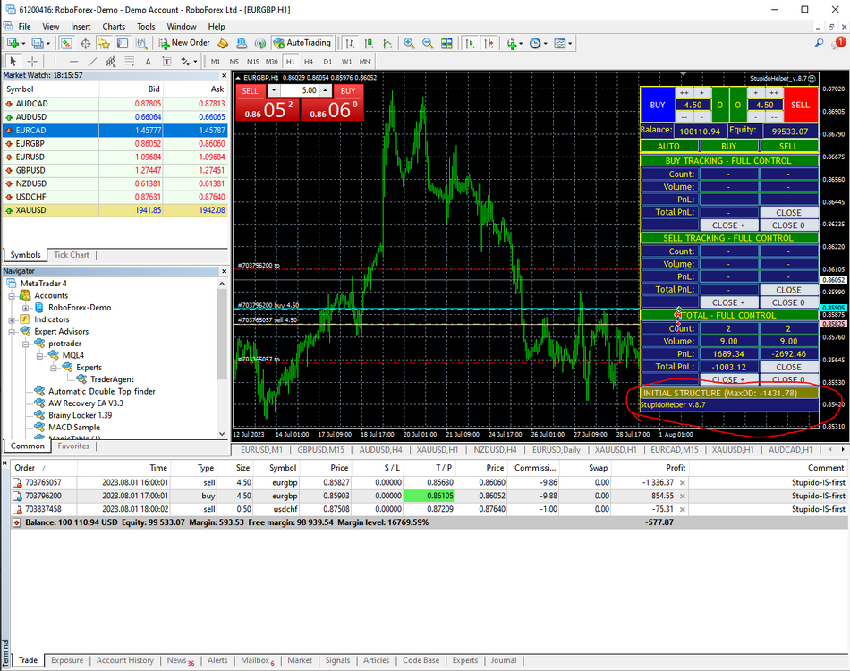The height and width of the screenshot is (671, 850).
Task: Toggle chart shift icon
Action: click(x=489, y=43)
